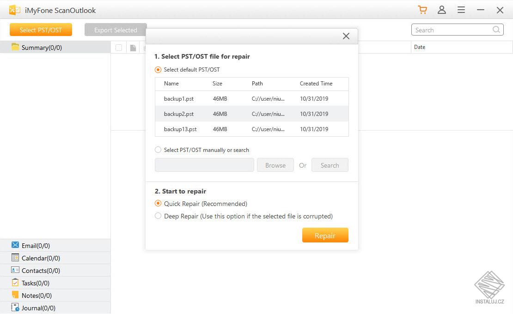Open the Email(0/0) category
513x314 pixels.
coord(55,245)
